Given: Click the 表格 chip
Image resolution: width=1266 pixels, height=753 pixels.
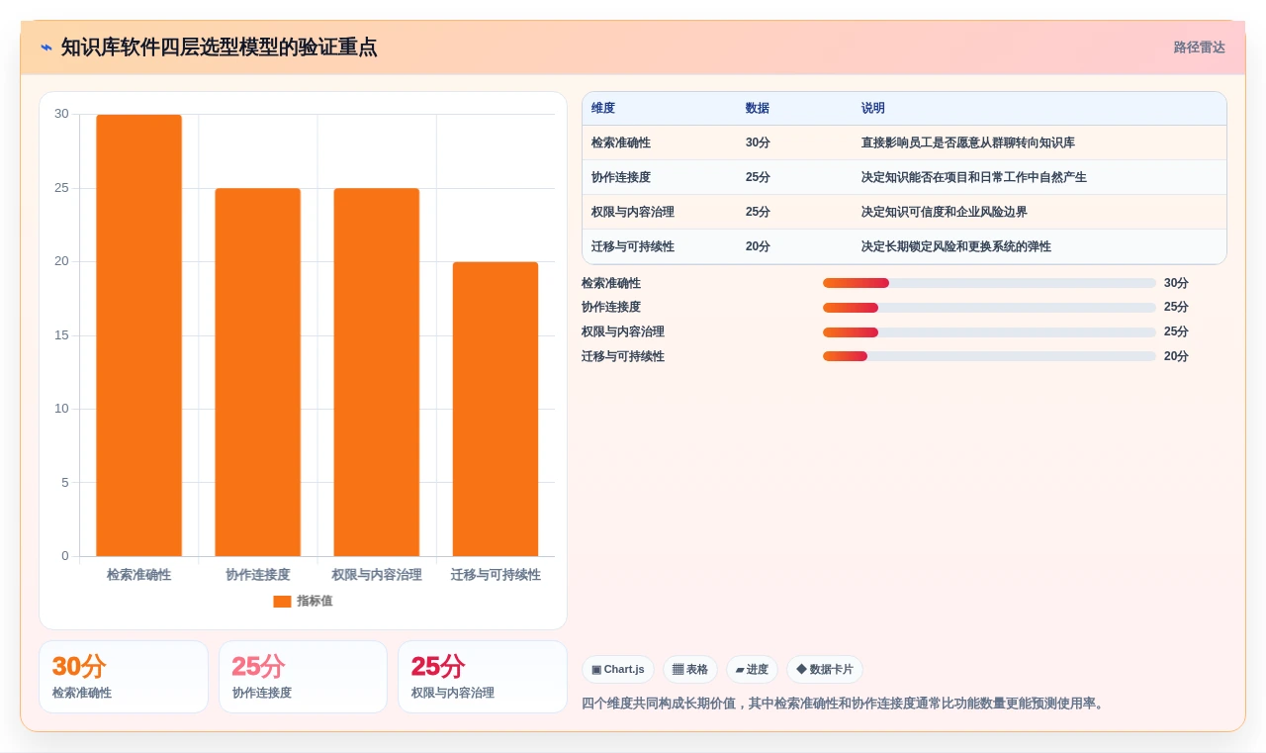Looking at the screenshot, I should pyautogui.click(x=690, y=670).
